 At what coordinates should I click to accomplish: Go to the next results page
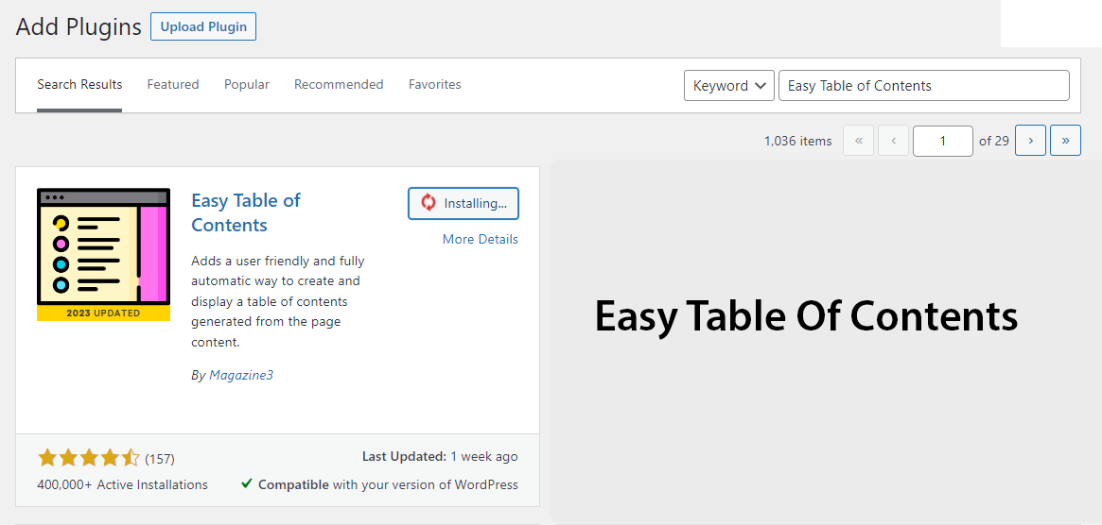[1030, 141]
